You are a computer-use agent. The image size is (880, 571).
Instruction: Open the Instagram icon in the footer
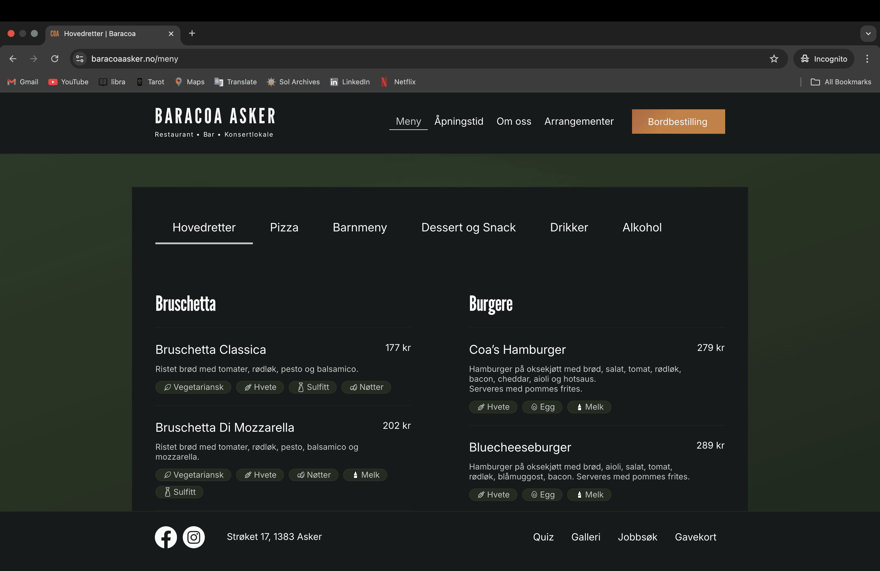coord(194,537)
